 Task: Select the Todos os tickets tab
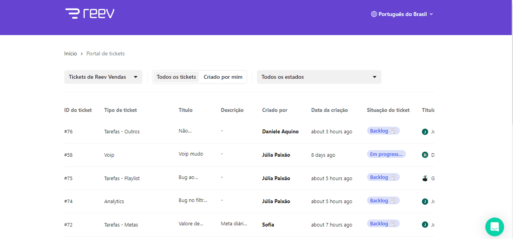[176, 77]
